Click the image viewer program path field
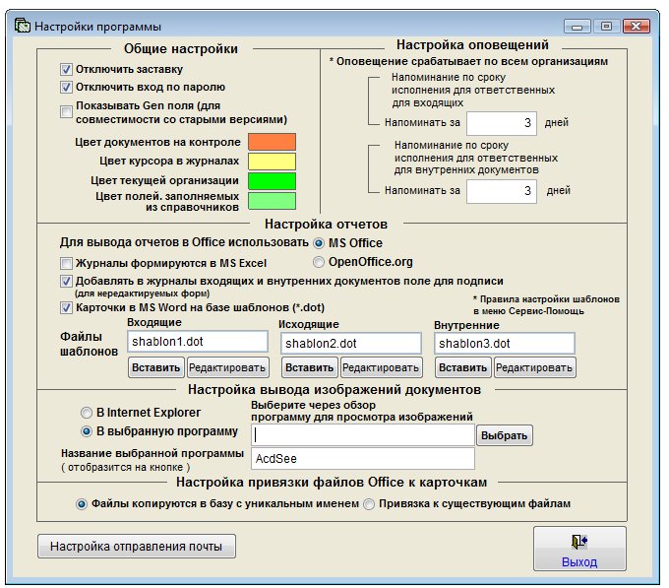Image resolution: width=669 pixels, height=588 pixels. 363,435
